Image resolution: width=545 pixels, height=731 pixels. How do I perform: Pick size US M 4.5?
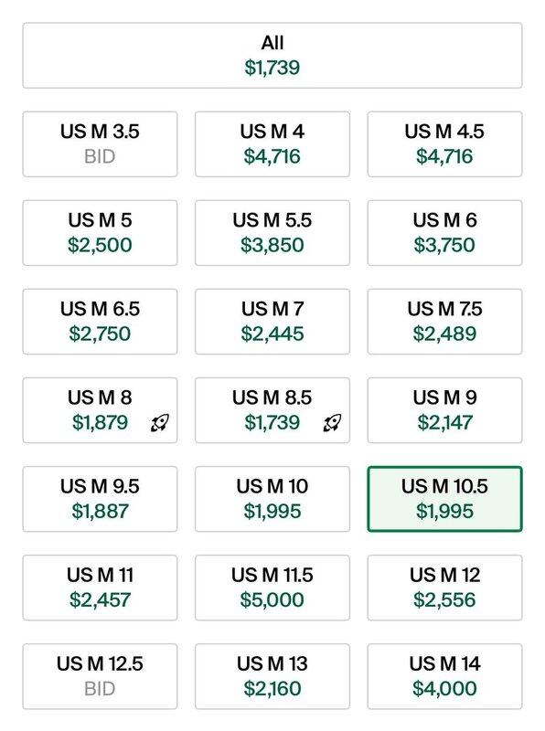(444, 144)
